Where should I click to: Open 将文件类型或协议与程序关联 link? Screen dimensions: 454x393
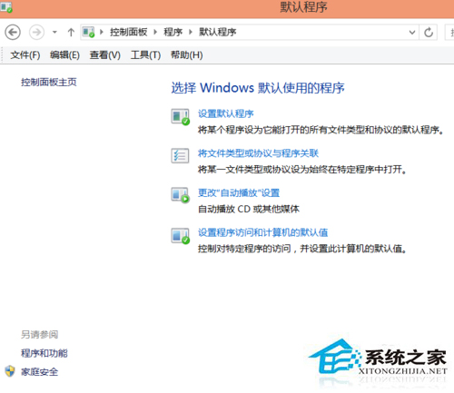tap(258, 153)
